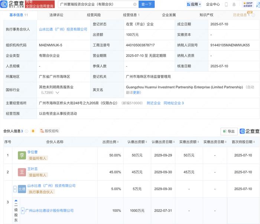Open 附近企业 link
Viewport: 260px width, 224px height.
(153, 103)
